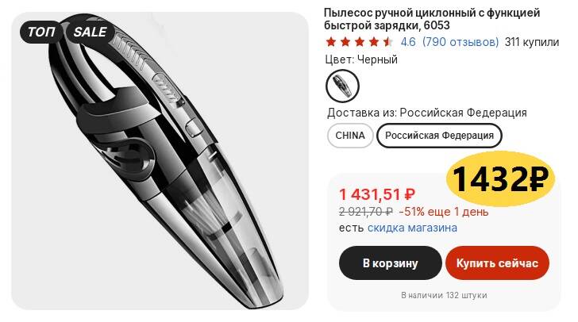
Task: Click the SALE badge on product image
Action: click(90, 32)
